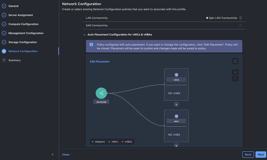Go to Compute Configuration step
Image resolution: width=267 pixels, height=160 pixels.
click(23, 24)
